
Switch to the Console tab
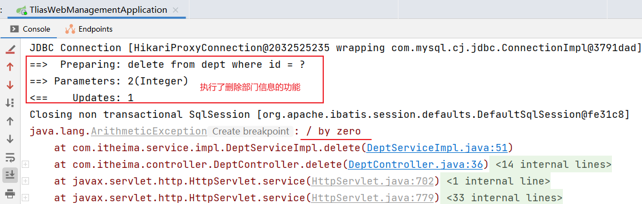[30, 29]
